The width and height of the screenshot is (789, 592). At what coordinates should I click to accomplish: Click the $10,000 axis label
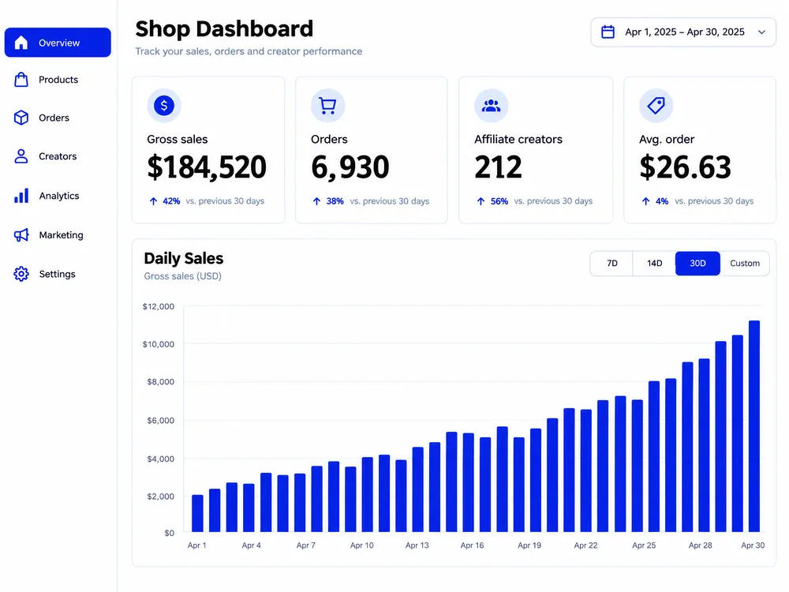coord(158,344)
